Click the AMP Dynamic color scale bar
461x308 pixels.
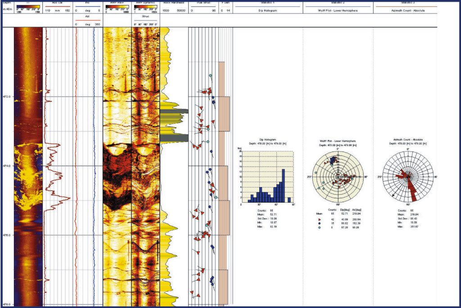(x=145, y=6)
